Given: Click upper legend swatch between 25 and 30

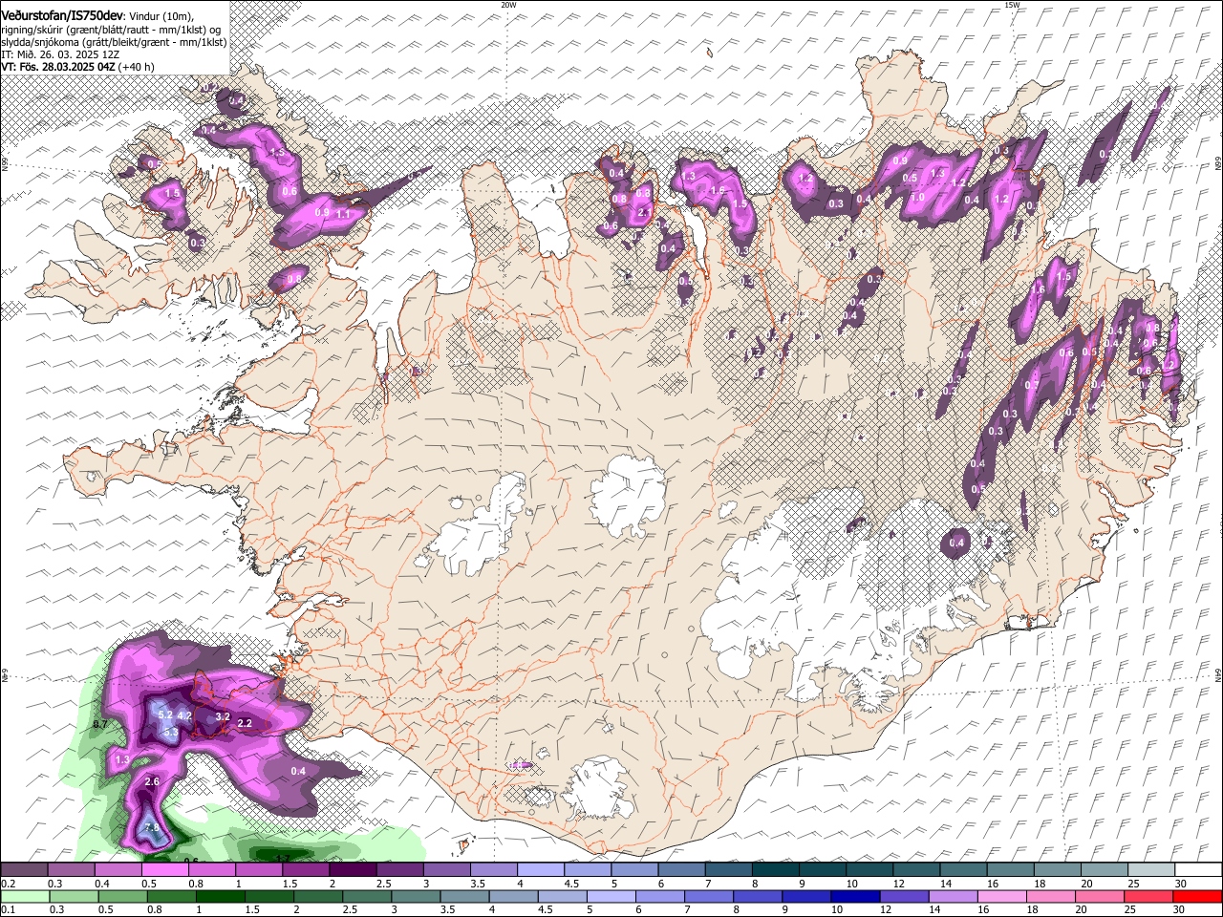Looking at the screenshot, I should coord(1152,870).
